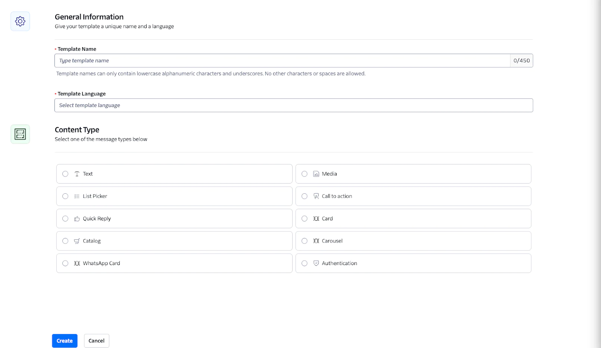
Task: Click the Carousel option's icon
Action: point(316,241)
